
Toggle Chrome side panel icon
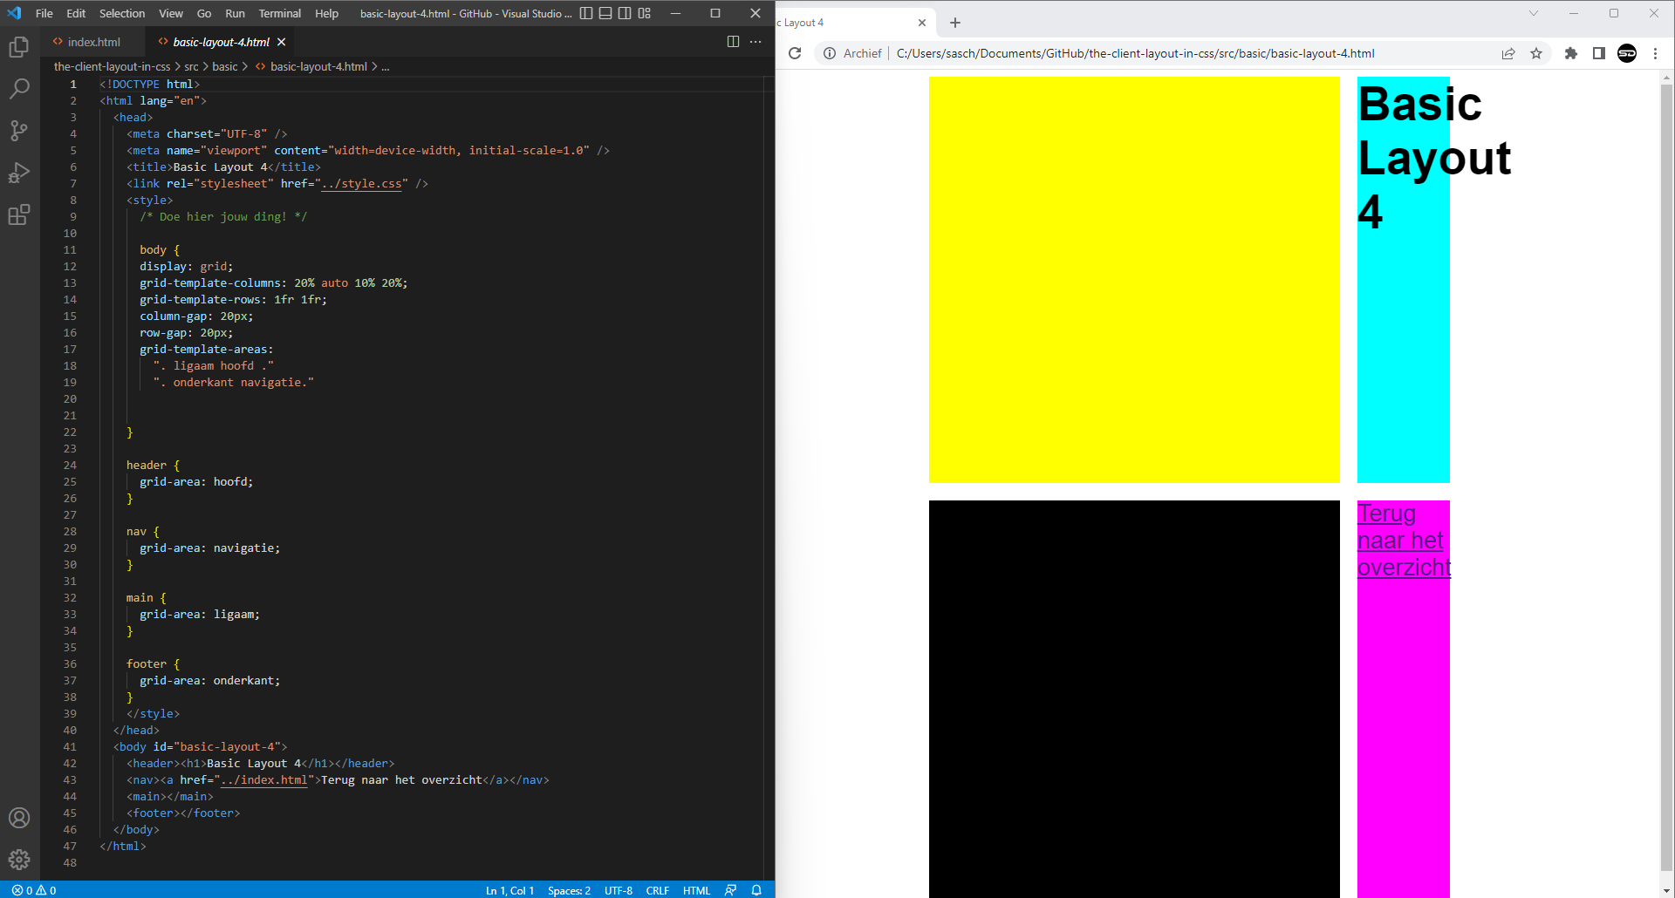click(1599, 53)
